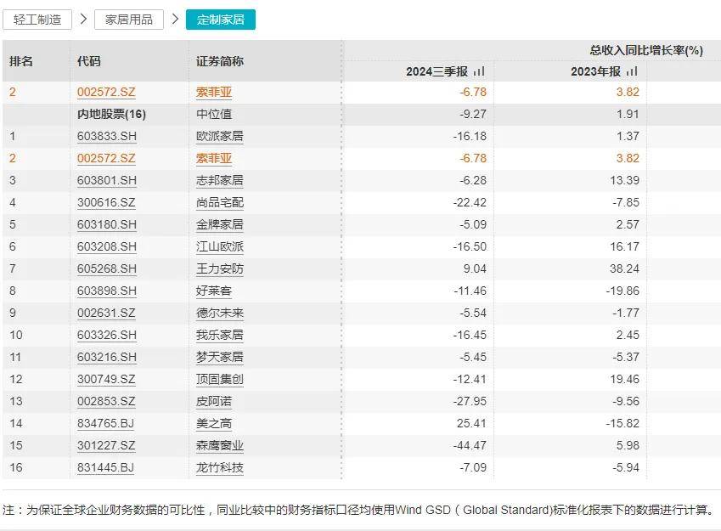Click 王力安防 2024 Q3 value 9.04
This screenshot has width=721, height=531.
[x=475, y=268]
